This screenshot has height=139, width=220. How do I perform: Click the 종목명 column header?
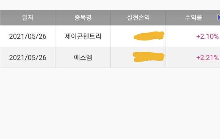click(83, 18)
